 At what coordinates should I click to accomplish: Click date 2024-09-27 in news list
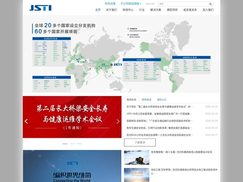pyautogui.click(x=211, y=135)
